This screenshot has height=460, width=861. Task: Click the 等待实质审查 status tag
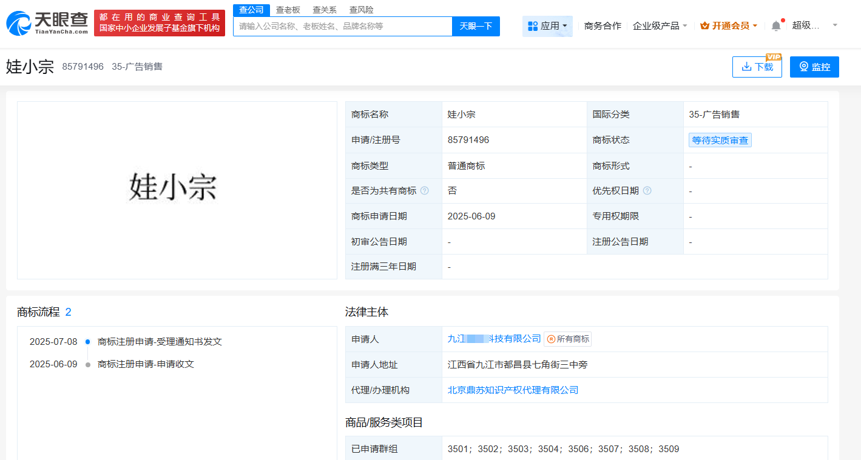click(x=720, y=139)
